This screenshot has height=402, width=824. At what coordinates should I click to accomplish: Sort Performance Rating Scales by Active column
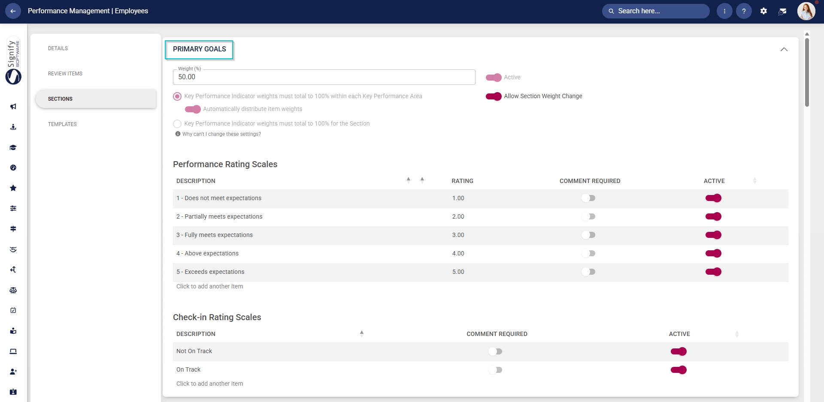click(x=754, y=181)
